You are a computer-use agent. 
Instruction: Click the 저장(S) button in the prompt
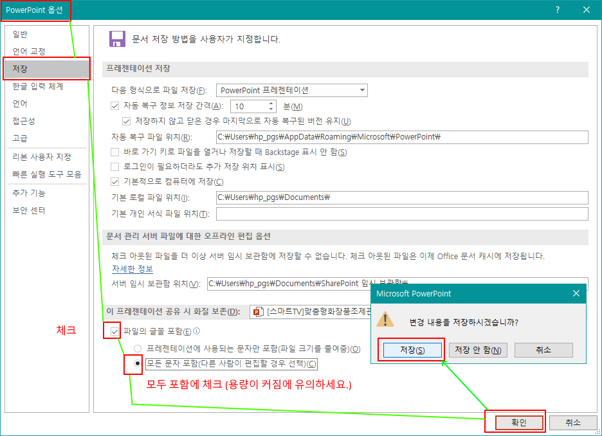click(412, 350)
